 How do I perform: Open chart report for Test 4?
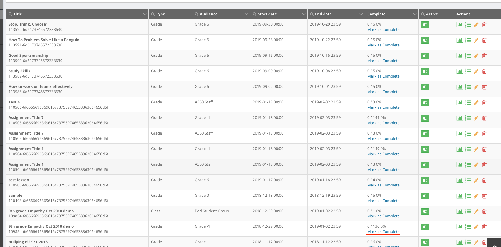coord(460,103)
